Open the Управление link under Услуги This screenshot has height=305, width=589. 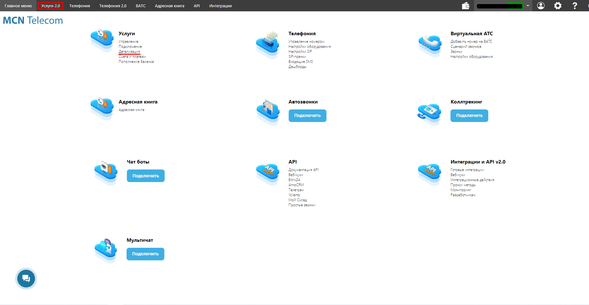click(128, 42)
